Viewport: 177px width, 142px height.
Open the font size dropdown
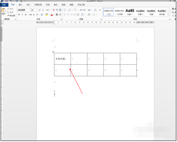point(37,10)
